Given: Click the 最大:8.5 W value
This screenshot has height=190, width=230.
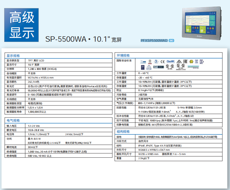Looking at the screenshot, I should [x=34, y=139].
